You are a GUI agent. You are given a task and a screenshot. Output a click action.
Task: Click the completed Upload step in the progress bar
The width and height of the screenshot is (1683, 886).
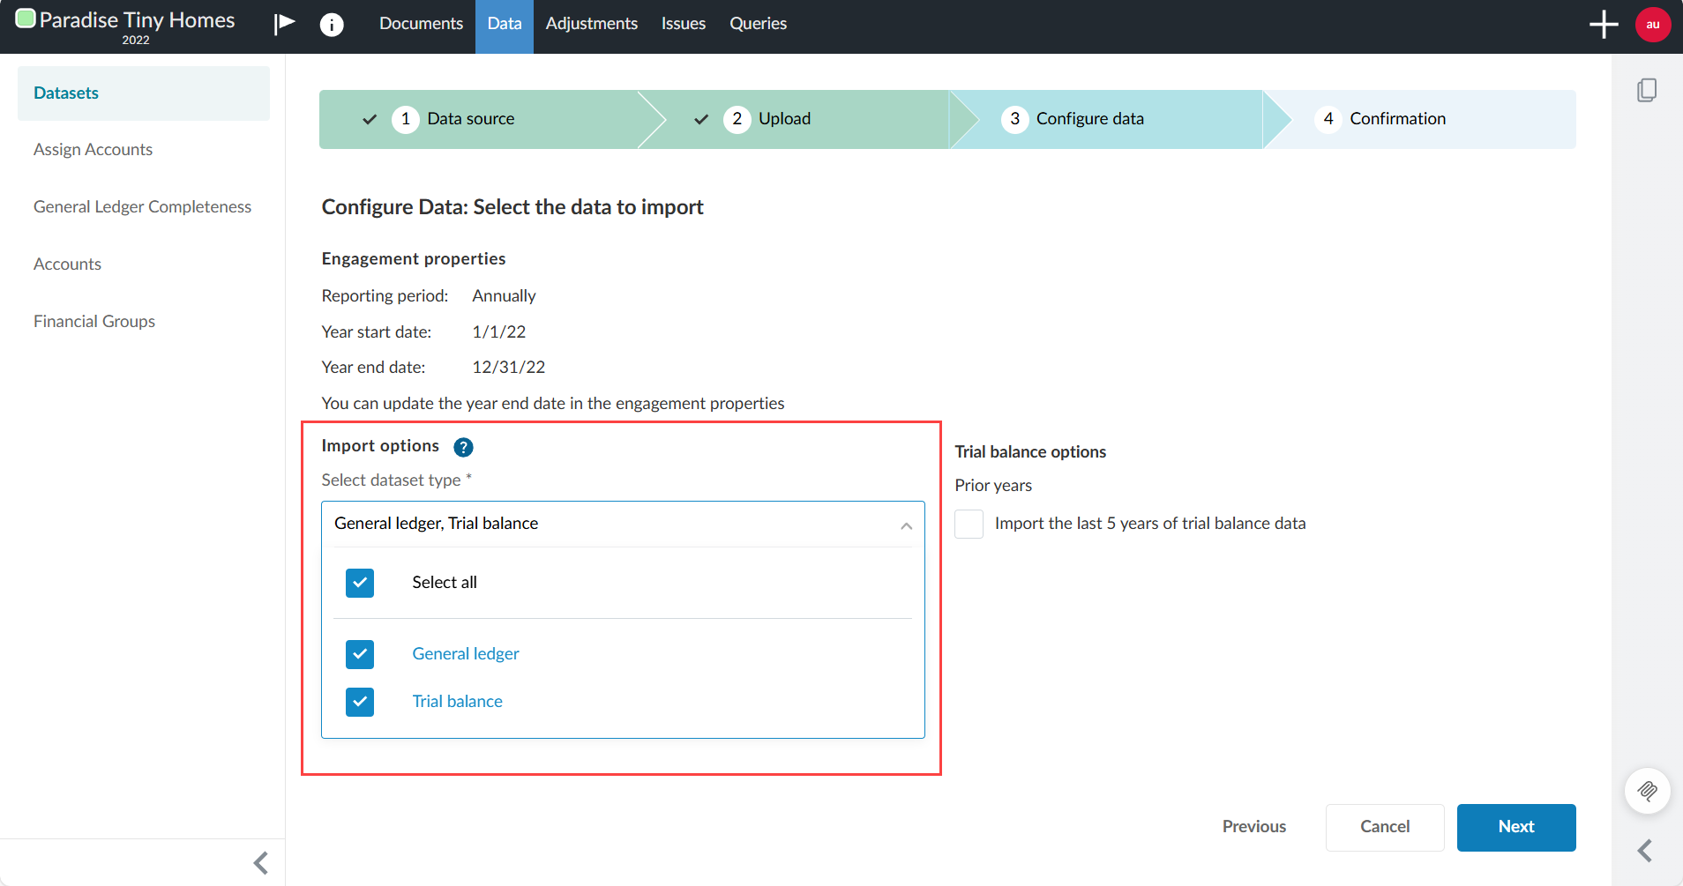coord(783,118)
